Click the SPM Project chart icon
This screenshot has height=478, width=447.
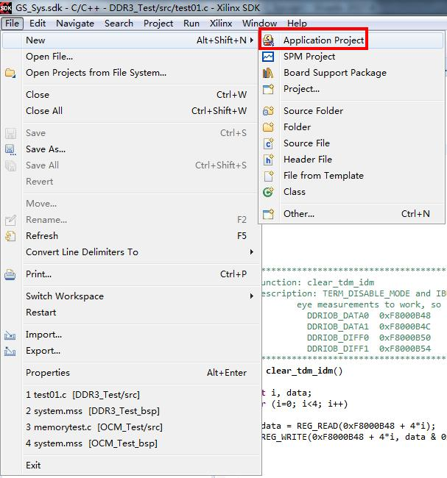pyautogui.click(x=268, y=57)
